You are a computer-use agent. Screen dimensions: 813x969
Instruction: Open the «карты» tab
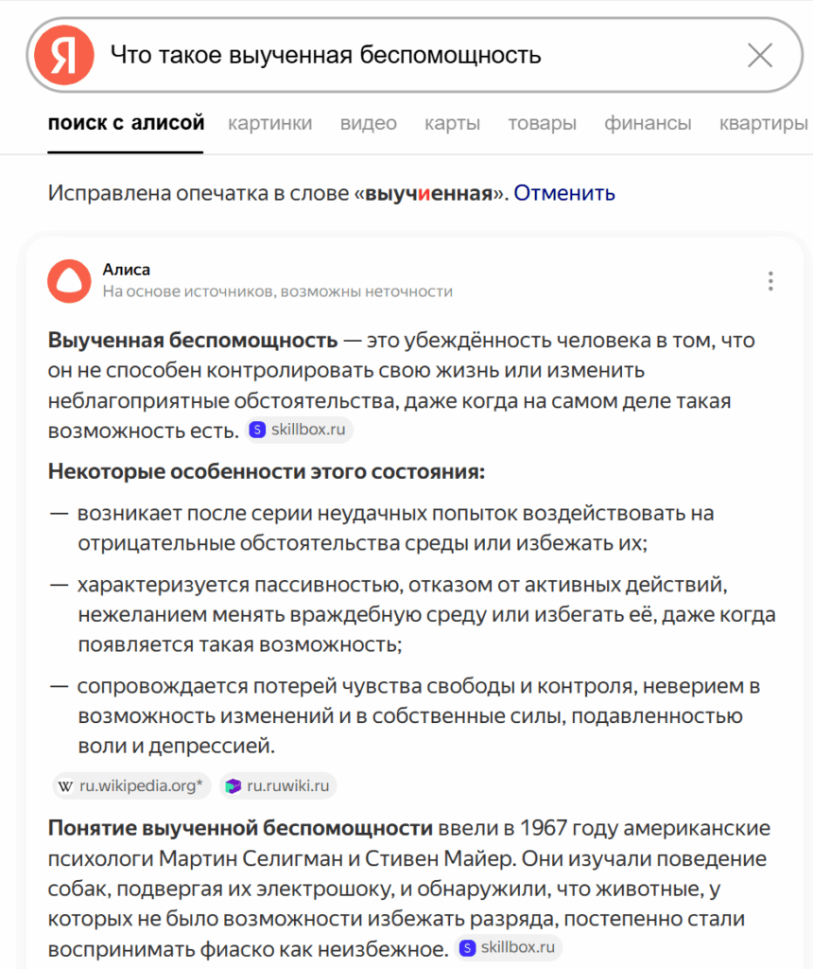click(452, 123)
